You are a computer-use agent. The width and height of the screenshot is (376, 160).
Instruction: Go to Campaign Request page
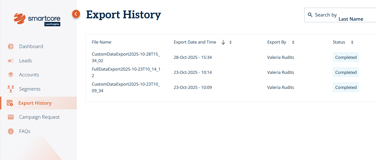39,117
